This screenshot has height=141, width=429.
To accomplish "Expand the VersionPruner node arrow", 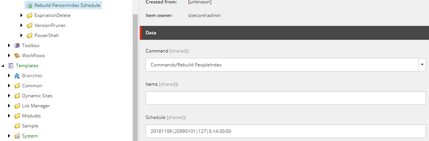I will (x=22, y=25).
